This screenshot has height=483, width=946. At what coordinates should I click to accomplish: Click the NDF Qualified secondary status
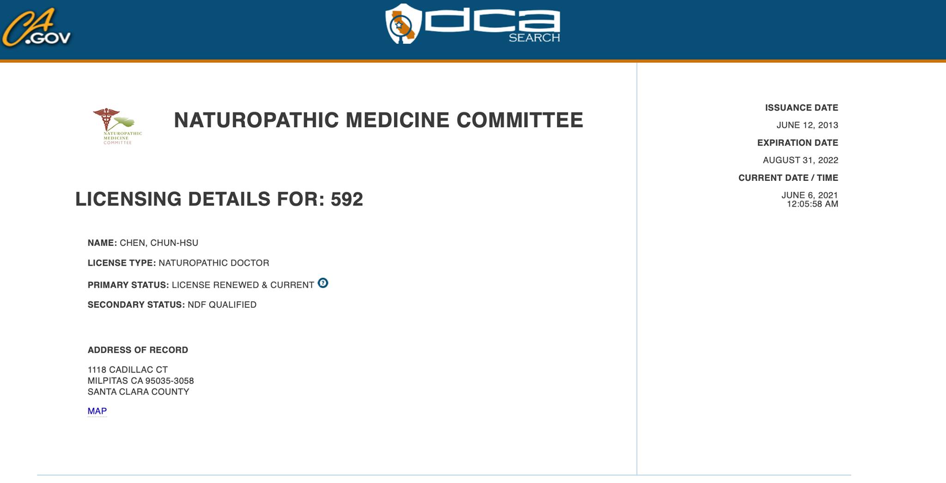coord(222,305)
